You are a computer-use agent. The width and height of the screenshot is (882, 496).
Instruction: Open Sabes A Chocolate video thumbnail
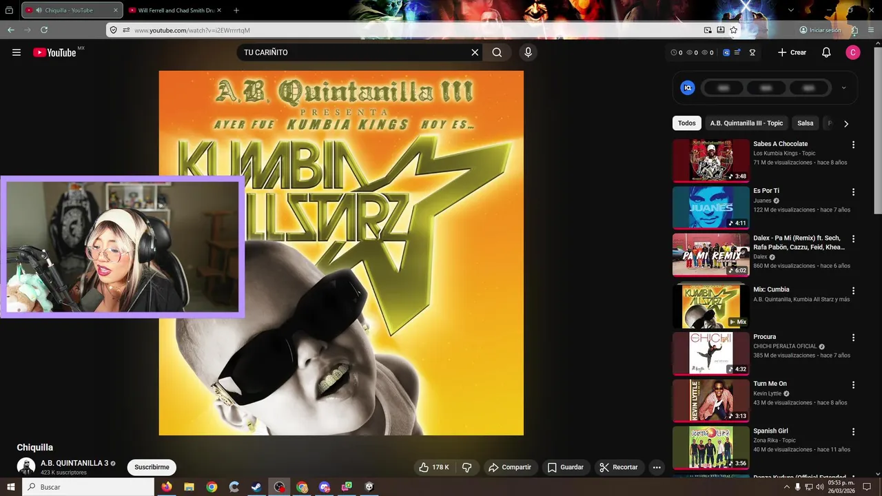(710, 161)
